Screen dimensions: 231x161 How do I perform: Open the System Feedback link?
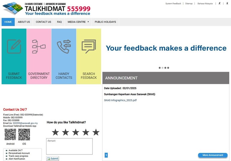point(173,4)
